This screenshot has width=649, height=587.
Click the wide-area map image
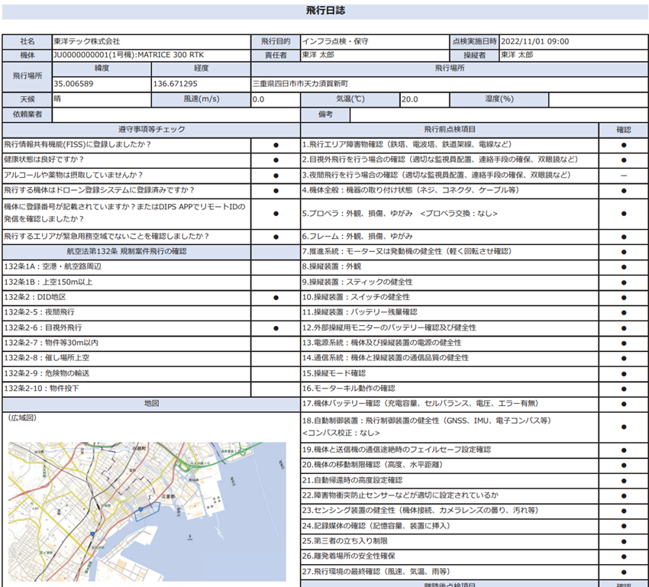[x=147, y=511]
